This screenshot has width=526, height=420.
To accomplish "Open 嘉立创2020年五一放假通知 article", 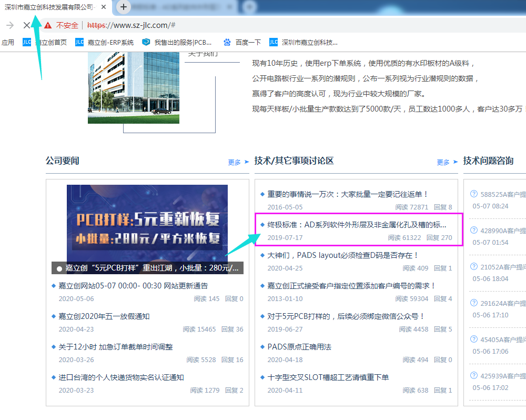I will pos(104,316).
